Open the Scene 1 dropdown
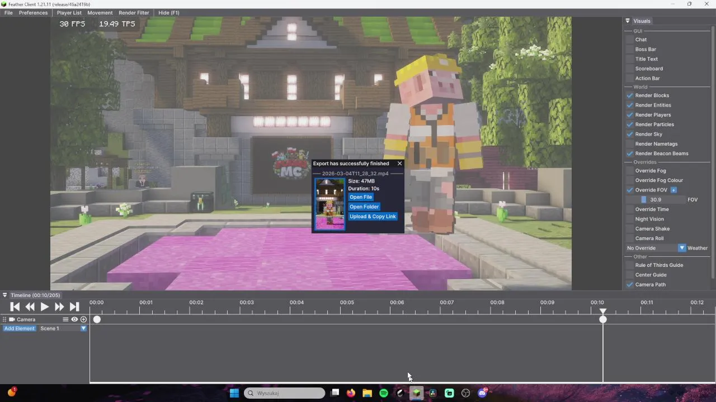Viewport: 716px width, 402px height. click(83, 328)
